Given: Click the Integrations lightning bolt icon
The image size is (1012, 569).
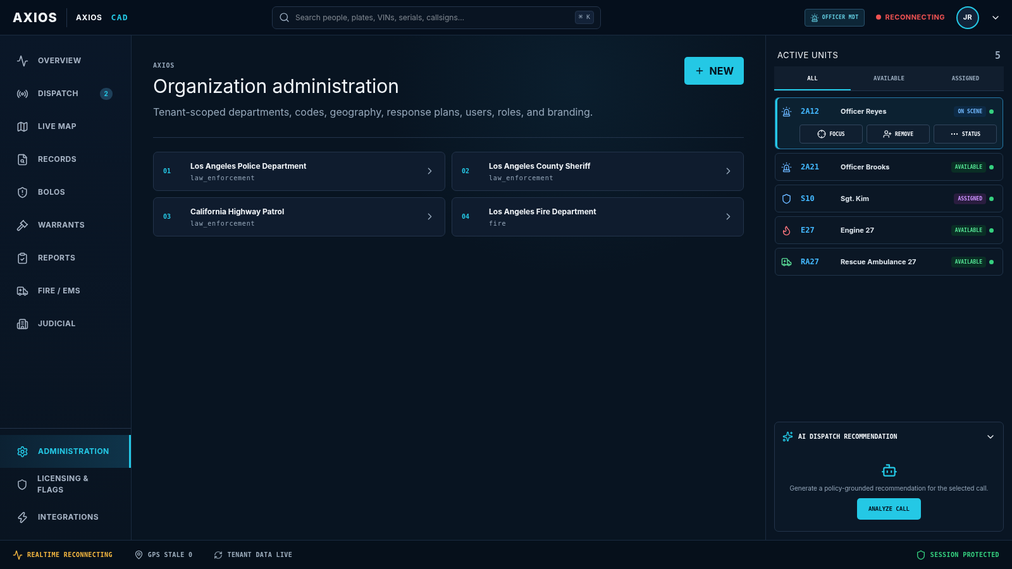Looking at the screenshot, I should (23, 517).
